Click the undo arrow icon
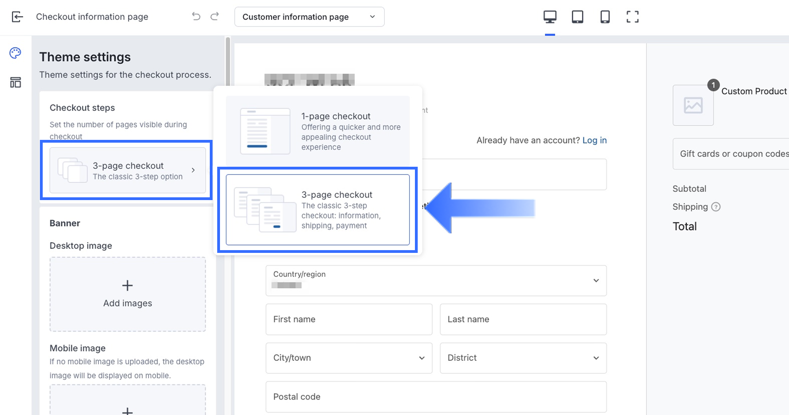Viewport: 789px width, 415px height. [x=196, y=17]
